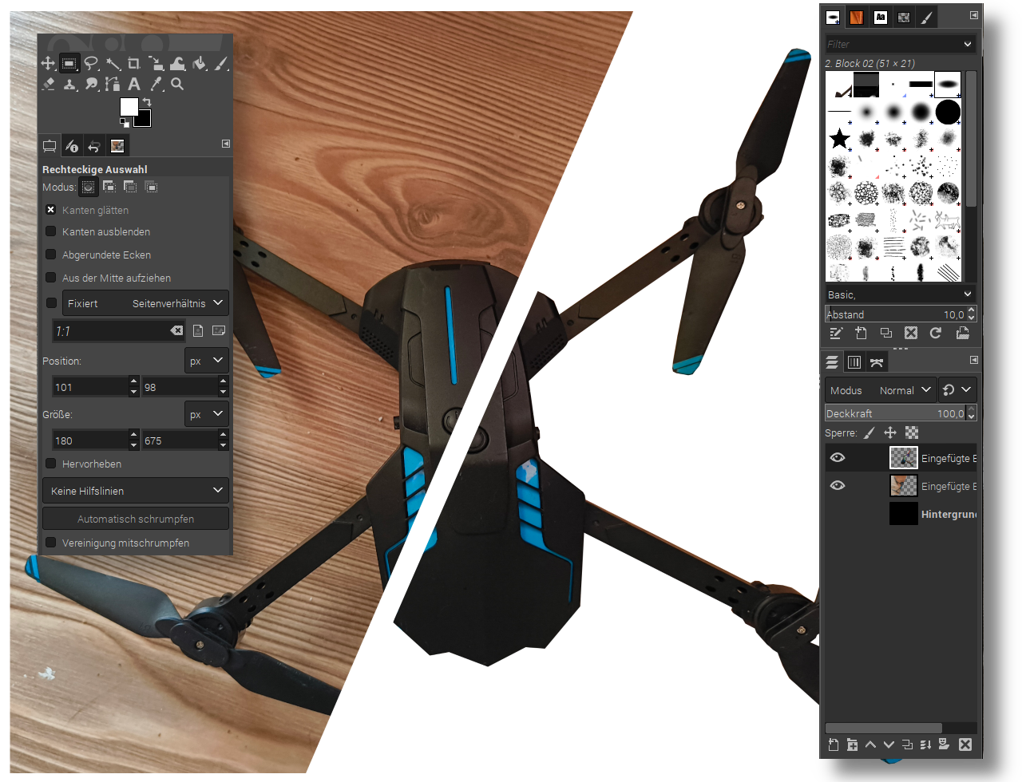The width and height of the screenshot is (1022, 782).
Task: Select the Paintbrush tool in the toolbox
Action: tap(221, 63)
